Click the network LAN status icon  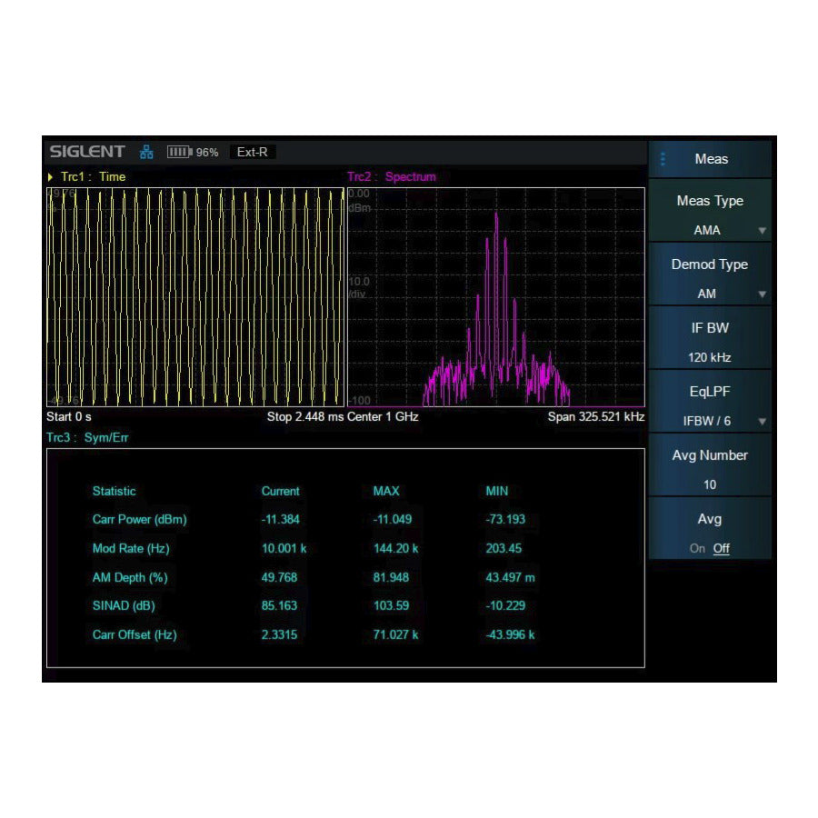tap(145, 152)
